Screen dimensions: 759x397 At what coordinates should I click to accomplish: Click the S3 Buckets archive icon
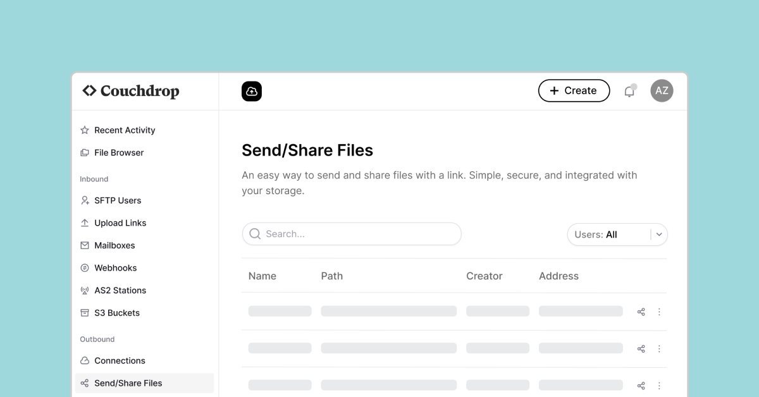tap(85, 313)
